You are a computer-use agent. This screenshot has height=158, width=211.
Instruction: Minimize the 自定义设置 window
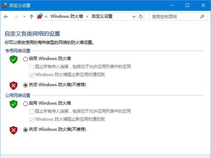[172, 6]
